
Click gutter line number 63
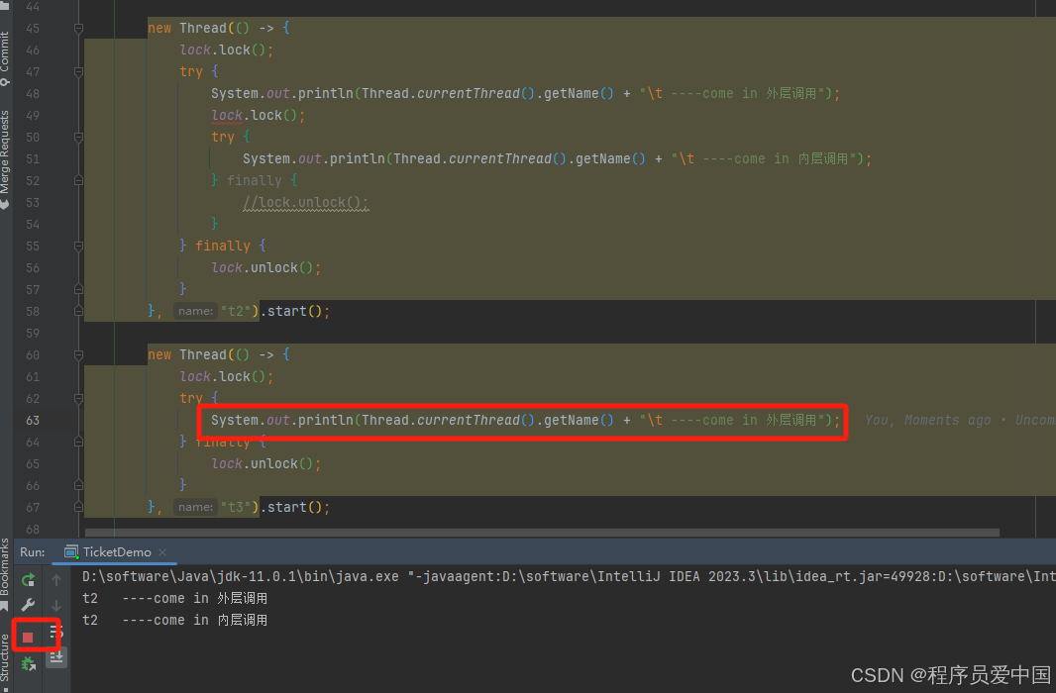(33, 420)
